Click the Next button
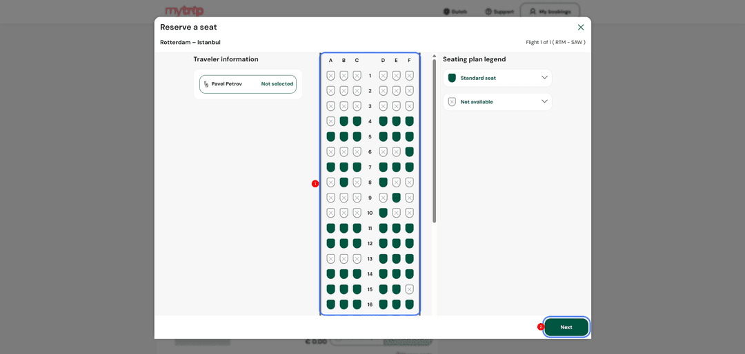Screen dimensions: 745x354 pyautogui.click(x=566, y=327)
